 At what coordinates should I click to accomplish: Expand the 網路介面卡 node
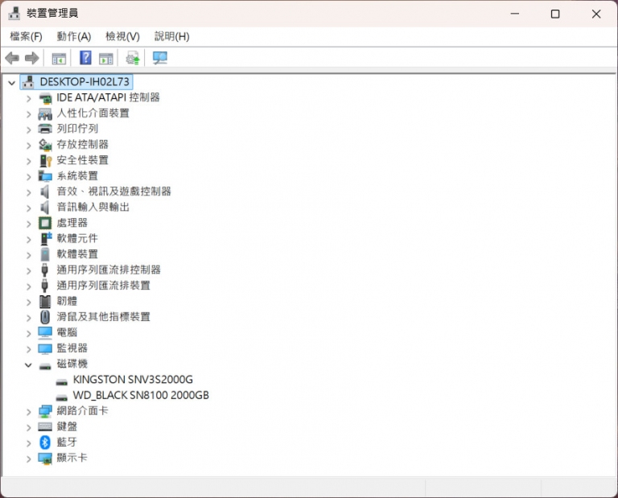(28, 412)
